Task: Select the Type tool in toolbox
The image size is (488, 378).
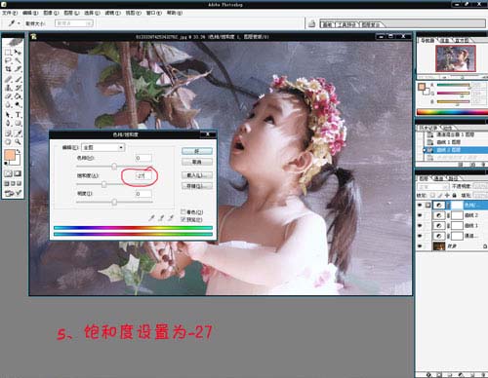Action: [x=19, y=115]
